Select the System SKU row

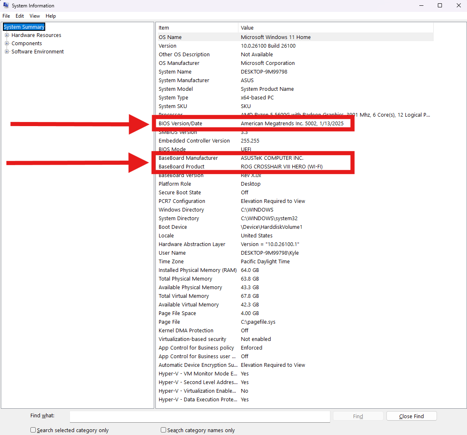(x=295, y=106)
